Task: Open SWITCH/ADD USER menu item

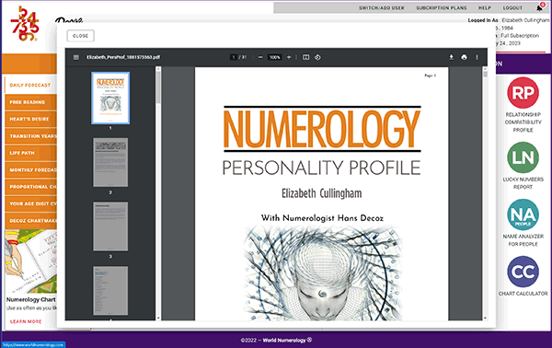Action: [382, 7]
